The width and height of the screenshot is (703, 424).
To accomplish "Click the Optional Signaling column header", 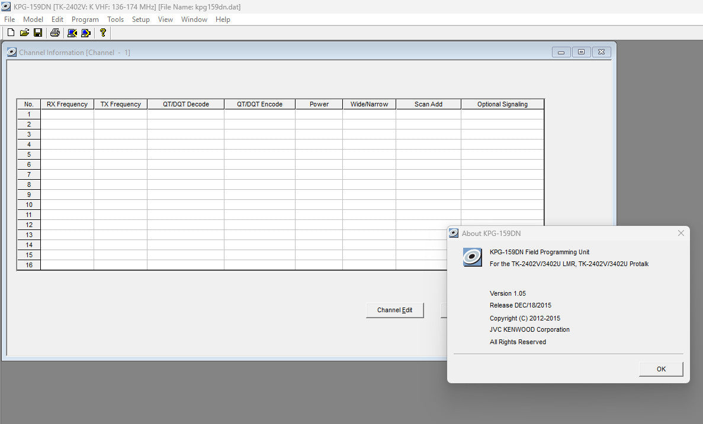I will point(502,104).
